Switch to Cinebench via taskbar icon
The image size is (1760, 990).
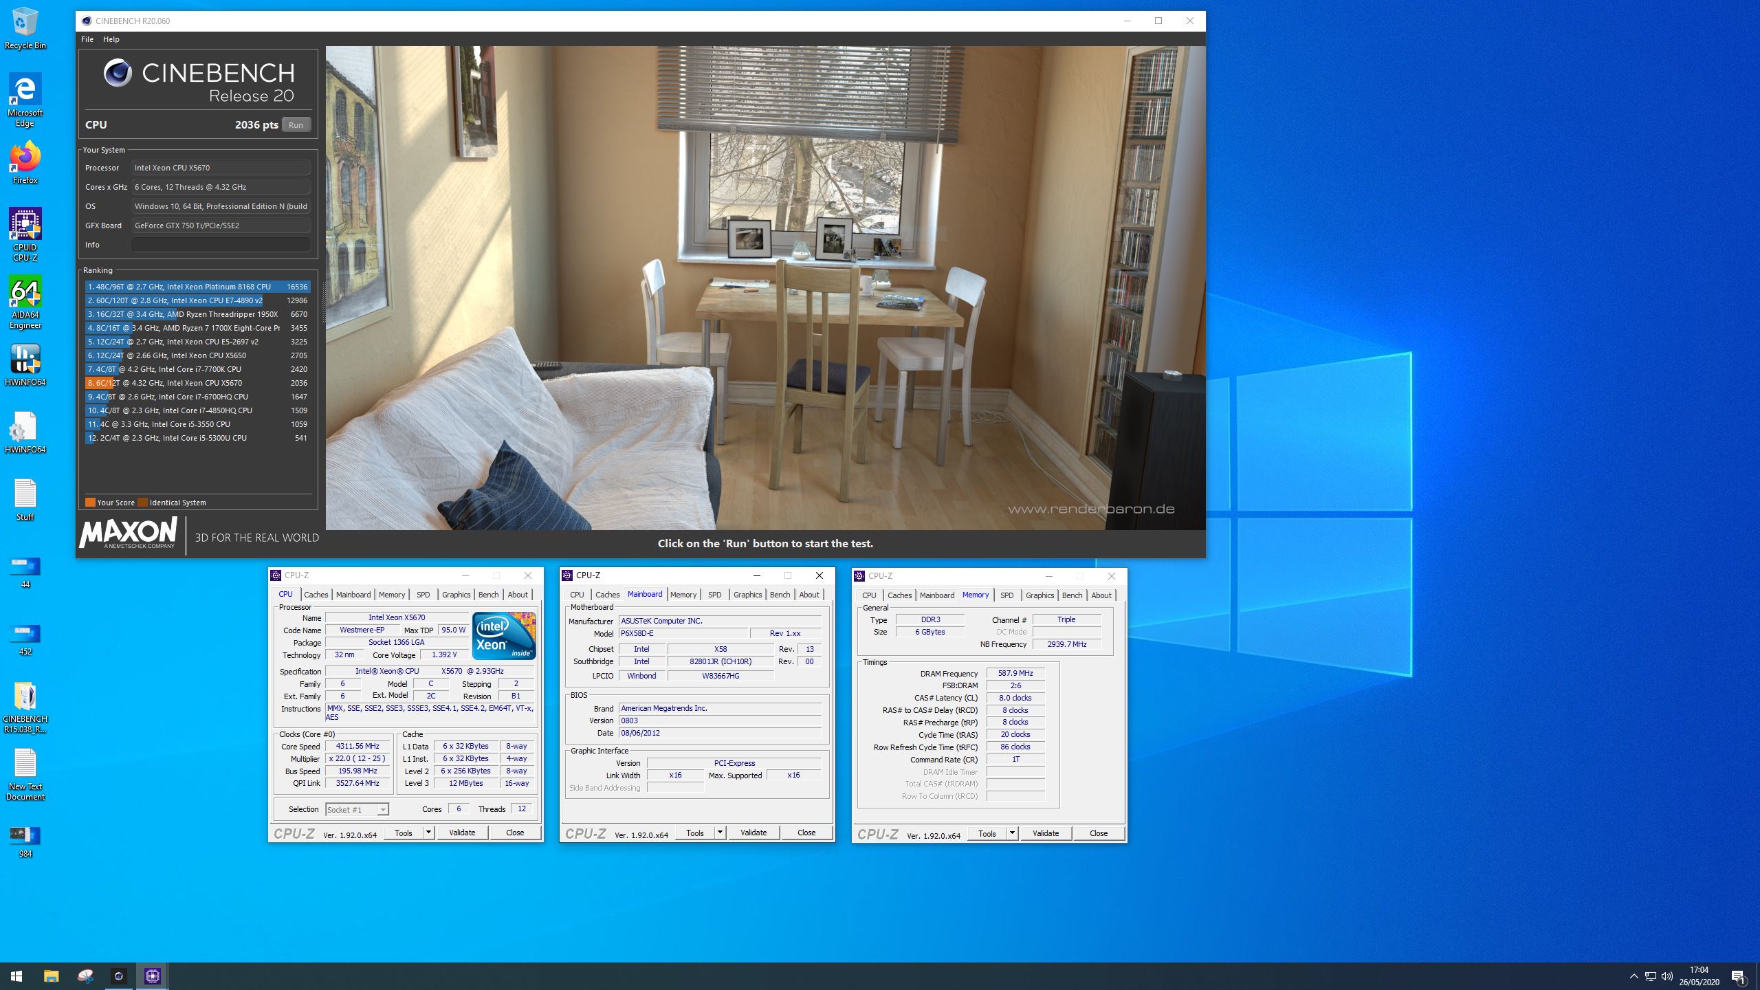119,976
